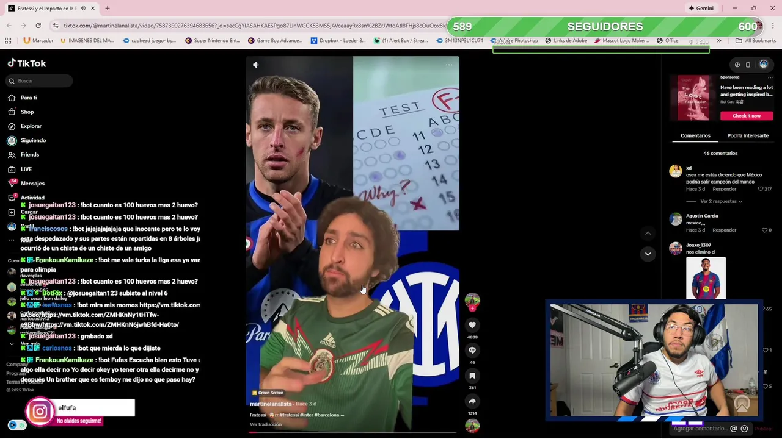Click the address bar URL
The image size is (782, 439).
coord(255,26)
